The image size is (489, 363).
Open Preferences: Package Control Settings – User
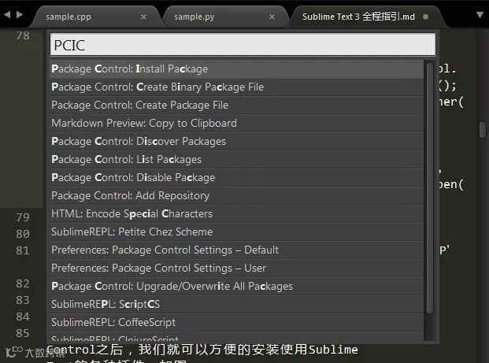click(x=237, y=268)
